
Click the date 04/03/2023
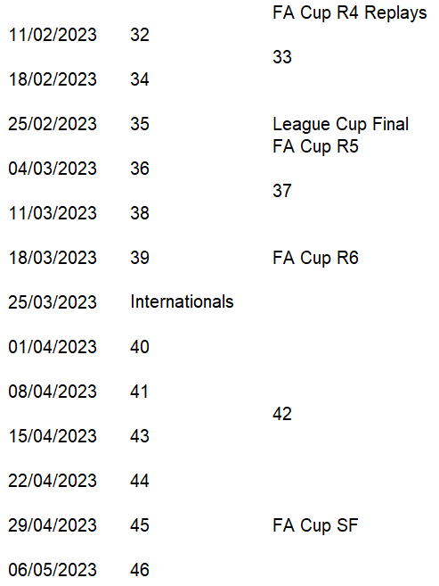click(53, 169)
